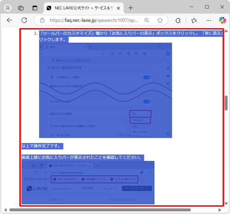
Task: Open the Favorites list icon
Action: point(194,20)
